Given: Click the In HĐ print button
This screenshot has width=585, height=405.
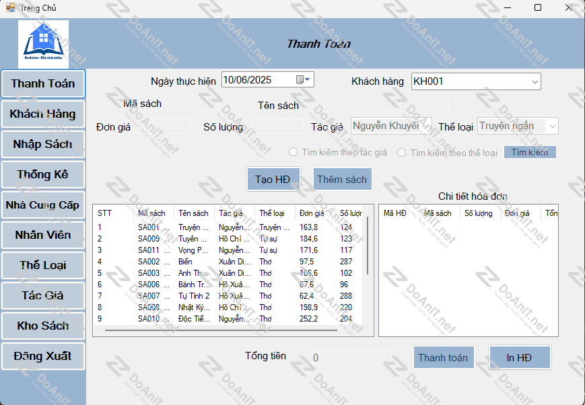Looking at the screenshot, I should coord(519,358).
